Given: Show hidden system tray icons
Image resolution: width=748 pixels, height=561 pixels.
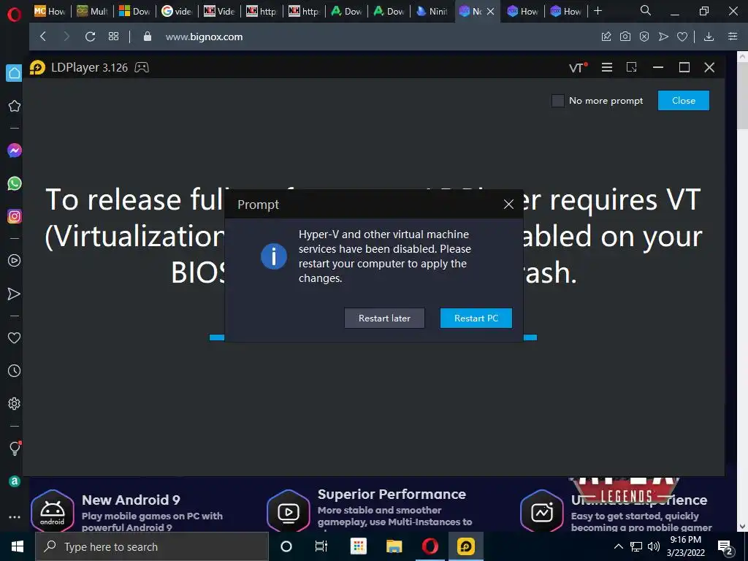Looking at the screenshot, I should [x=618, y=546].
